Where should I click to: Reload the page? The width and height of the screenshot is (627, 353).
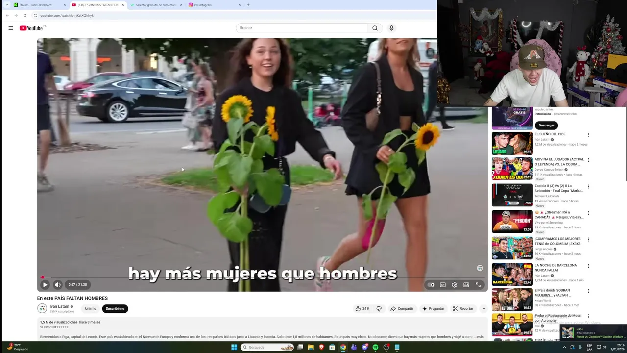coord(25,15)
